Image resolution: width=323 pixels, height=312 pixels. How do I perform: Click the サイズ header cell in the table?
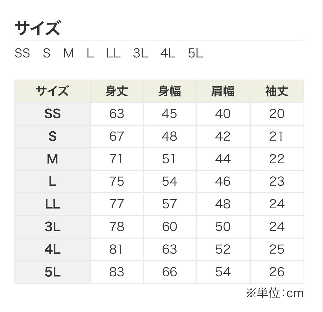point(53,91)
